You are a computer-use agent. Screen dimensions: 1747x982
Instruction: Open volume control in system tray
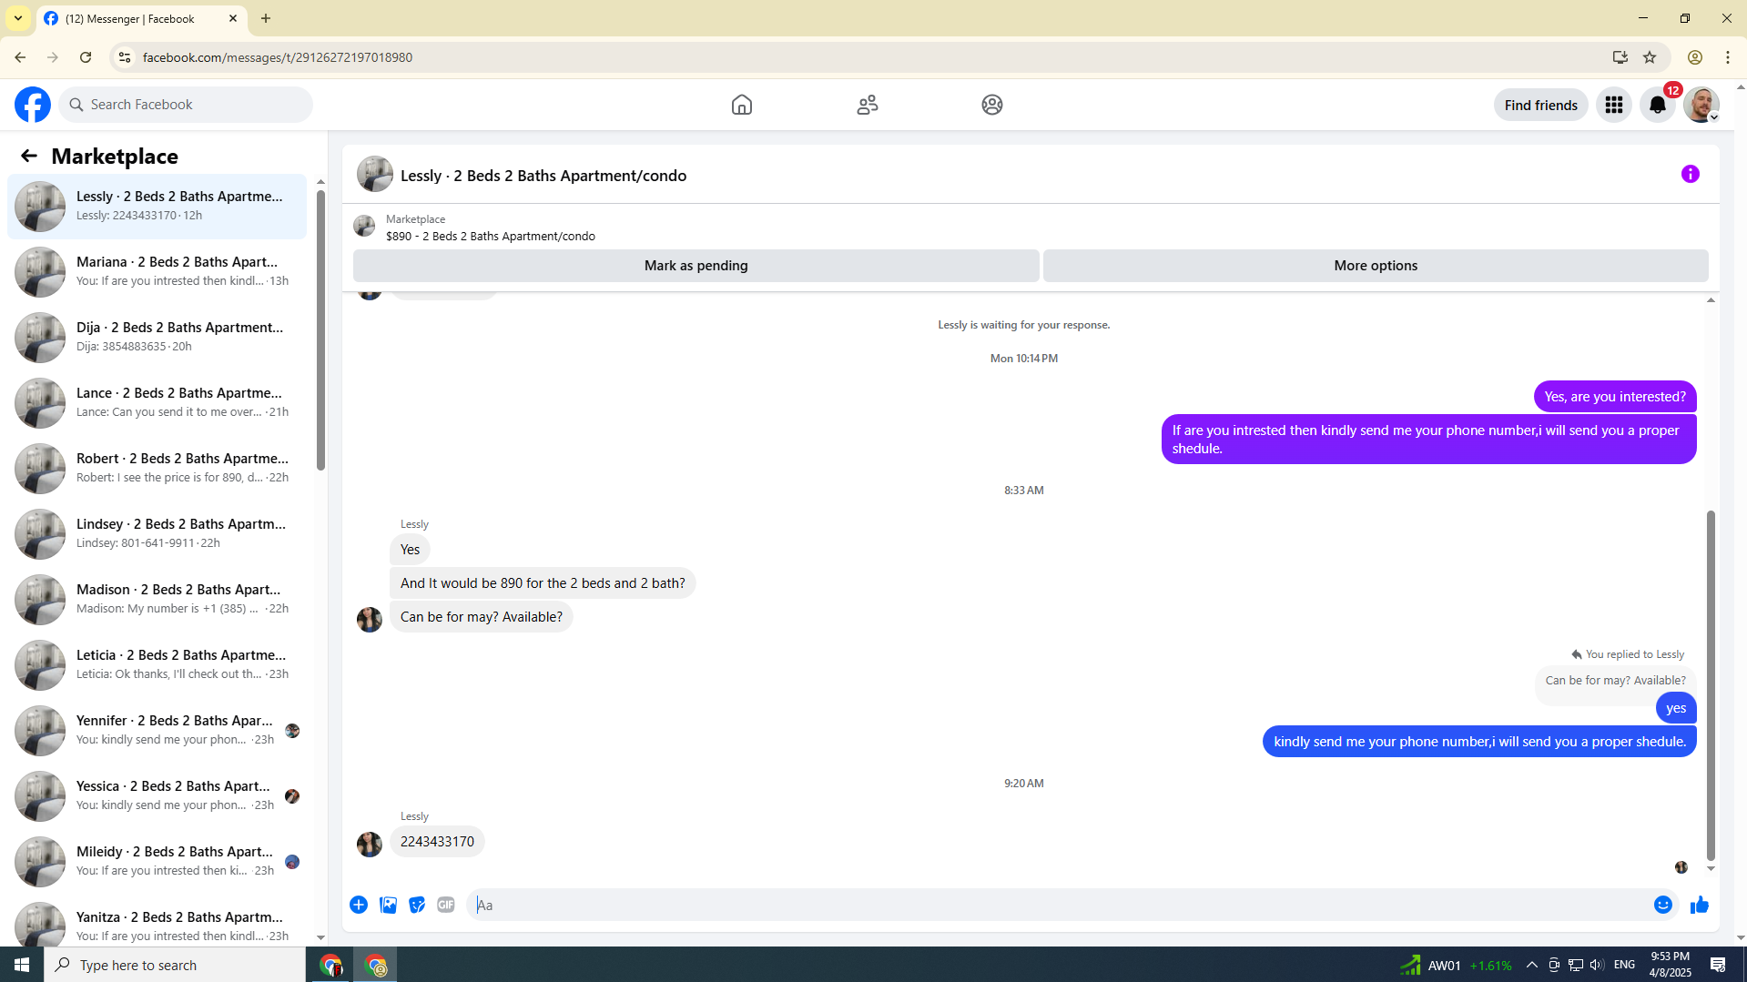[x=1597, y=965]
